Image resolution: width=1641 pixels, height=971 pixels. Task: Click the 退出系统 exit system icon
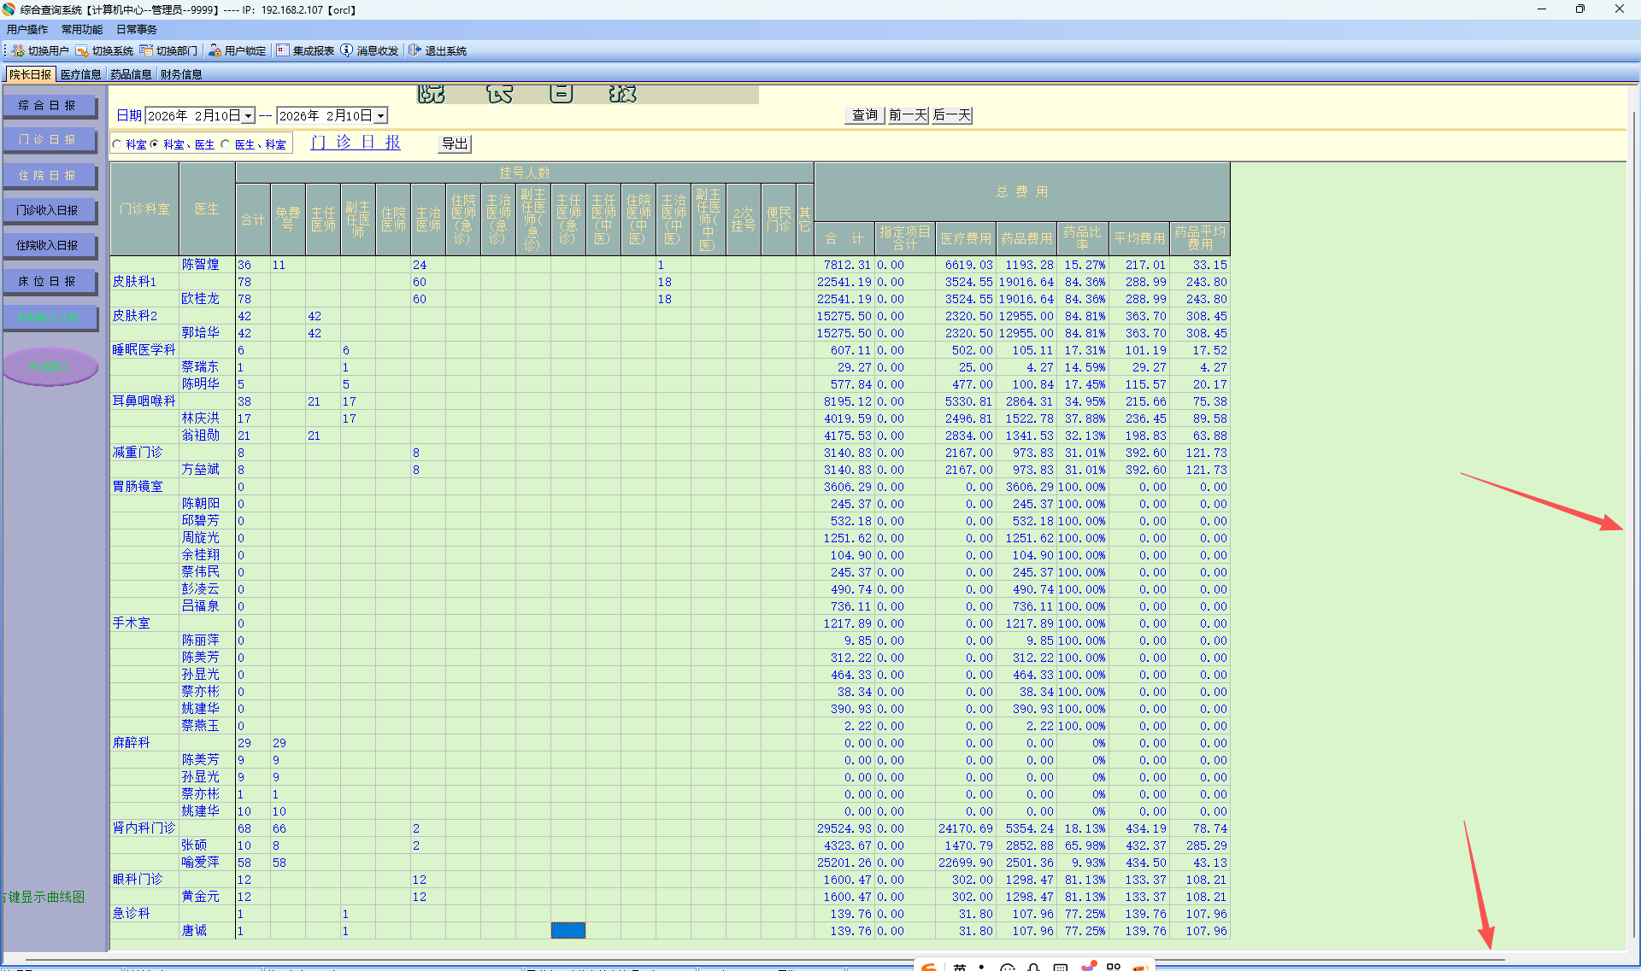[x=415, y=51]
